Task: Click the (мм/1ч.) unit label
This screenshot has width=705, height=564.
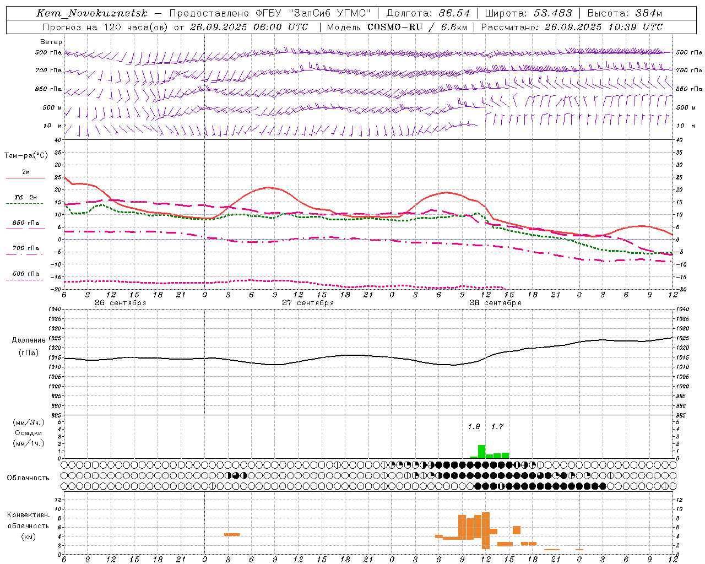Action: [28, 443]
